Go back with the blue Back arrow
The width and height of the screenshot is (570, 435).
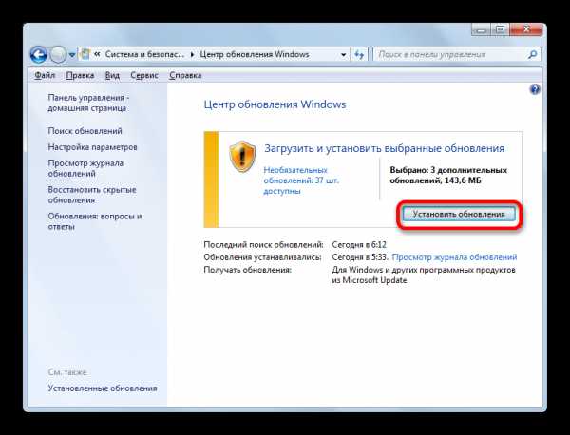(x=39, y=55)
